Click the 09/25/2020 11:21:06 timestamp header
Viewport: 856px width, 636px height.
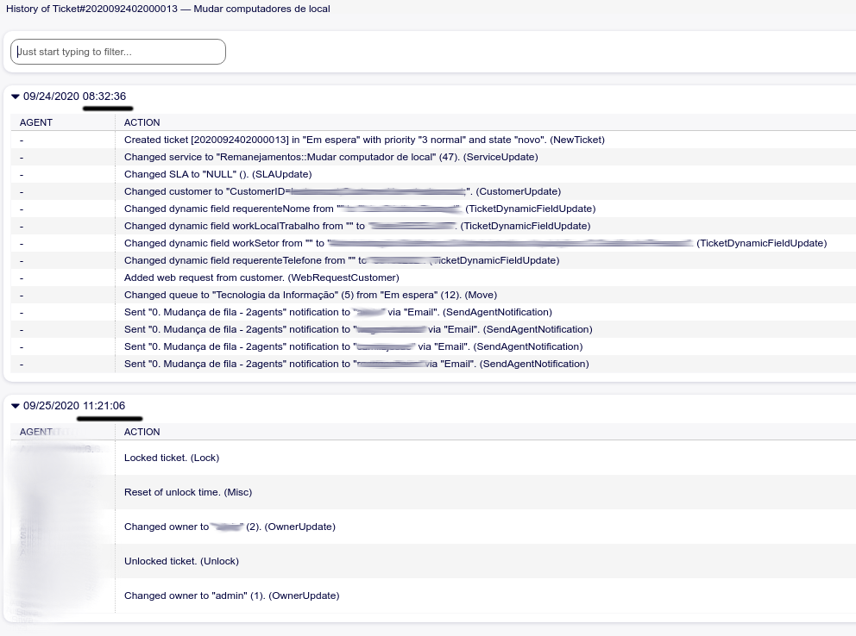[74, 406]
